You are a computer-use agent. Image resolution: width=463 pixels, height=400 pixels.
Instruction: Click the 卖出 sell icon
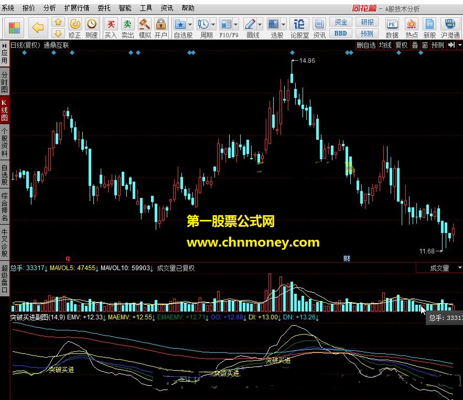(127, 24)
